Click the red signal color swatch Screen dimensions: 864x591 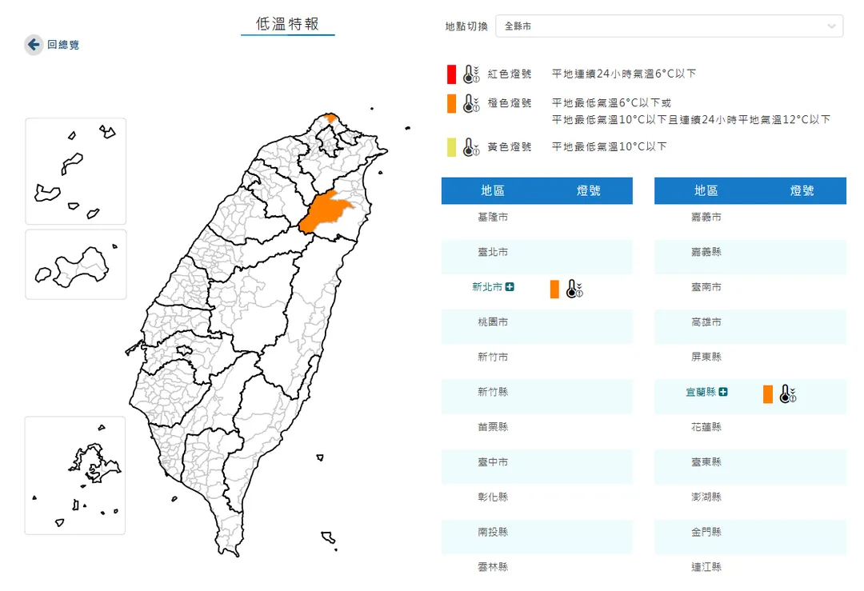[451, 74]
